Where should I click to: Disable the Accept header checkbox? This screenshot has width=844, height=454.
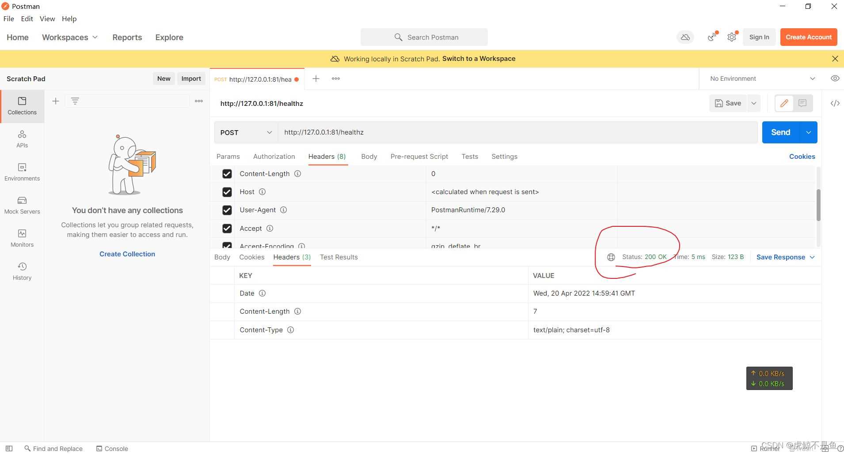point(227,229)
